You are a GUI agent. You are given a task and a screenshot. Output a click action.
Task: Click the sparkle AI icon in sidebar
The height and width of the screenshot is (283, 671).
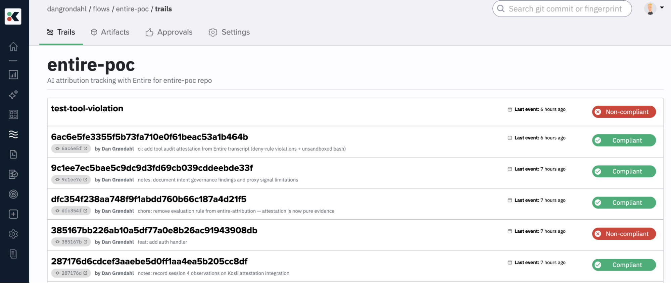tap(13, 95)
